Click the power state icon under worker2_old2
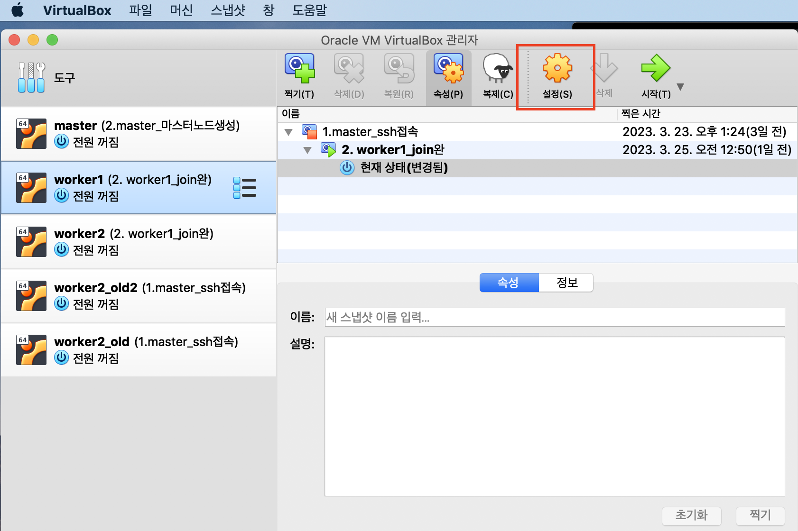The image size is (798, 531). [62, 303]
